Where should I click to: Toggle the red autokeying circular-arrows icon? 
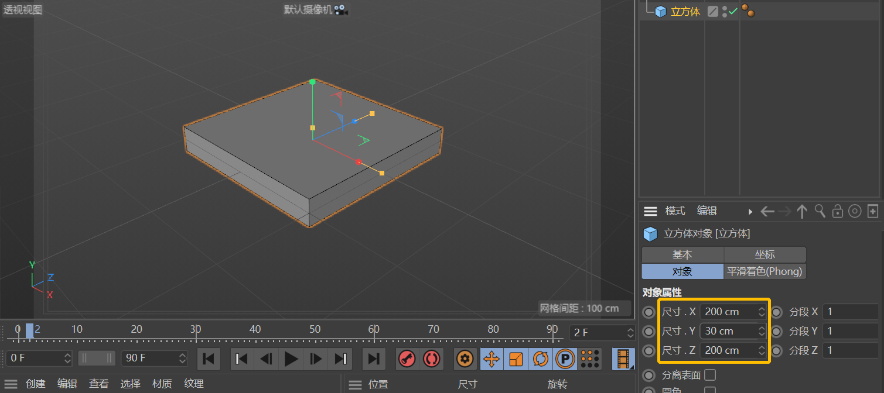(432, 358)
